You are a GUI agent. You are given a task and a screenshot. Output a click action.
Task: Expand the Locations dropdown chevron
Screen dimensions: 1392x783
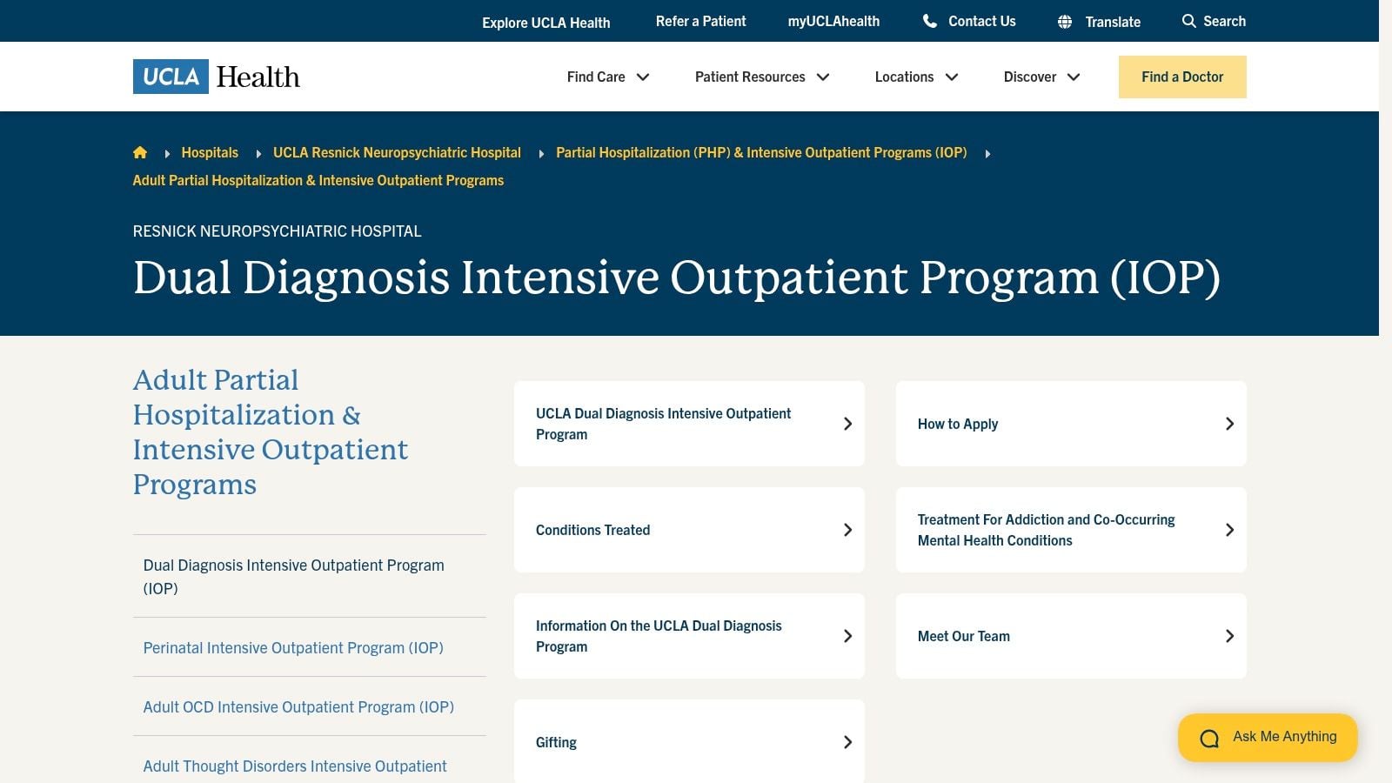click(x=952, y=77)
